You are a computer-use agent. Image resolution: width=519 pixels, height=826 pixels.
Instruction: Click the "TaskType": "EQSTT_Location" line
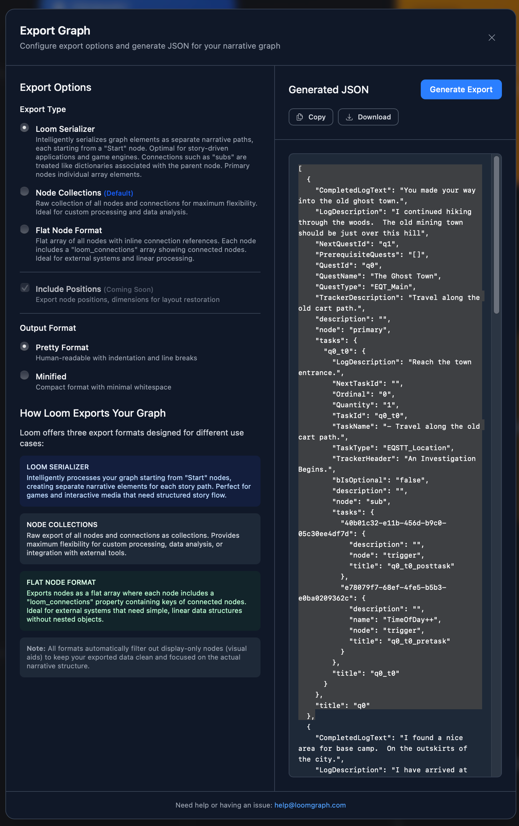(393, 448)
